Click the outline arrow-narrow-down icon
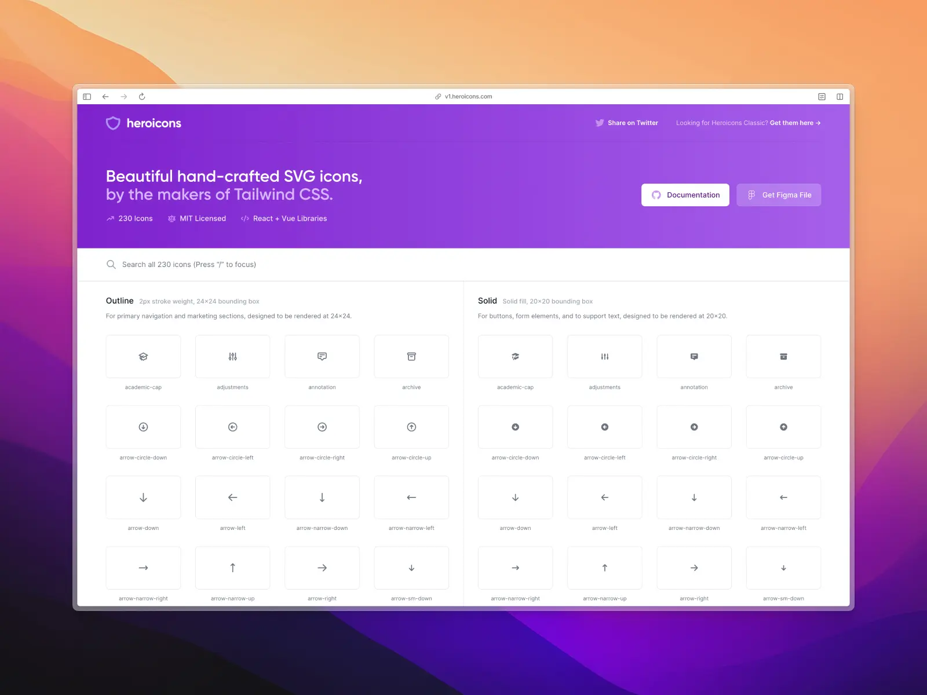The height and width of the screenshot is (695, 927). pos(322,498)
